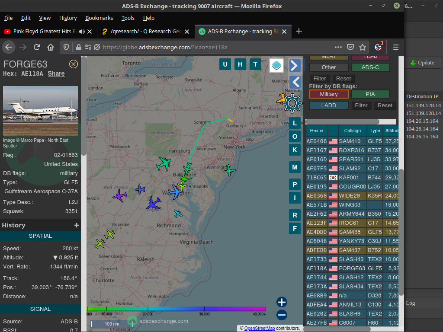
Task: Select the green aircraft off the New Jersey coast
Action: pyautogui.click(x=229, y=170)
